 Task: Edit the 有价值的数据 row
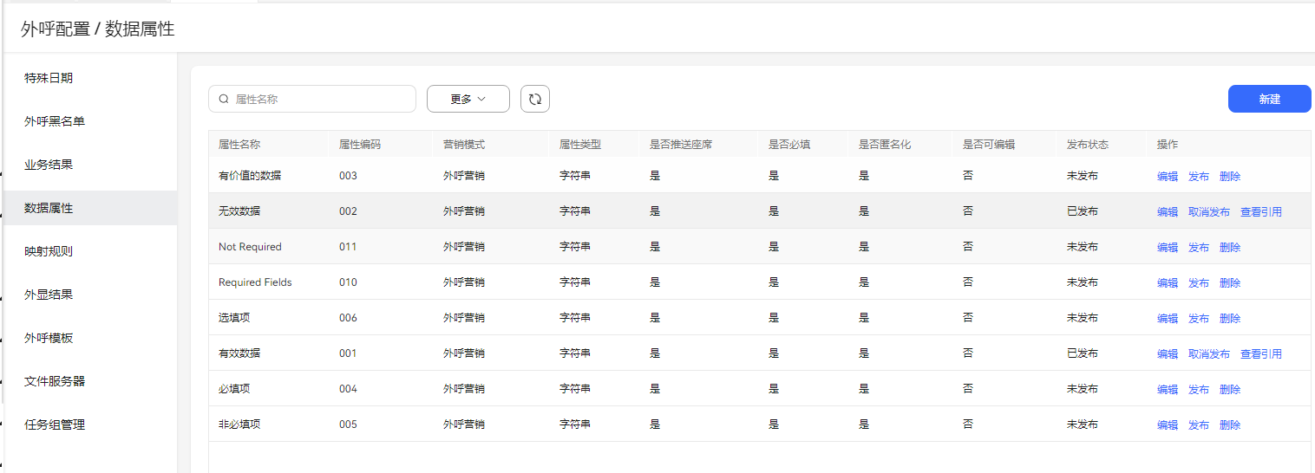1168,176
